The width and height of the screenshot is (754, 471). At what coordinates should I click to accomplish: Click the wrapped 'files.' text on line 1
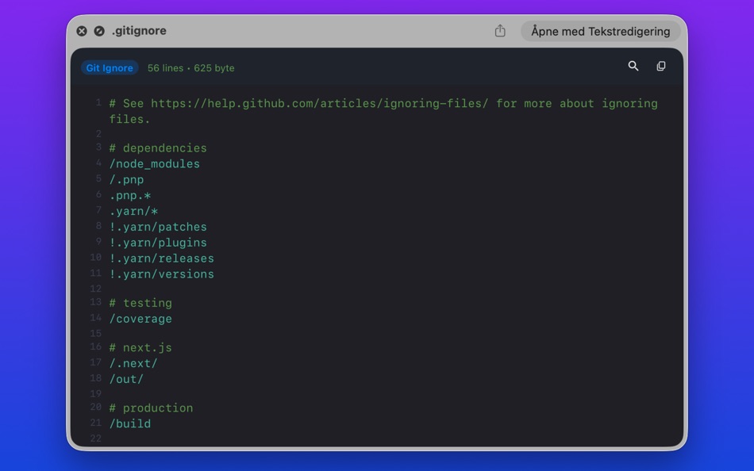(130, 119)
